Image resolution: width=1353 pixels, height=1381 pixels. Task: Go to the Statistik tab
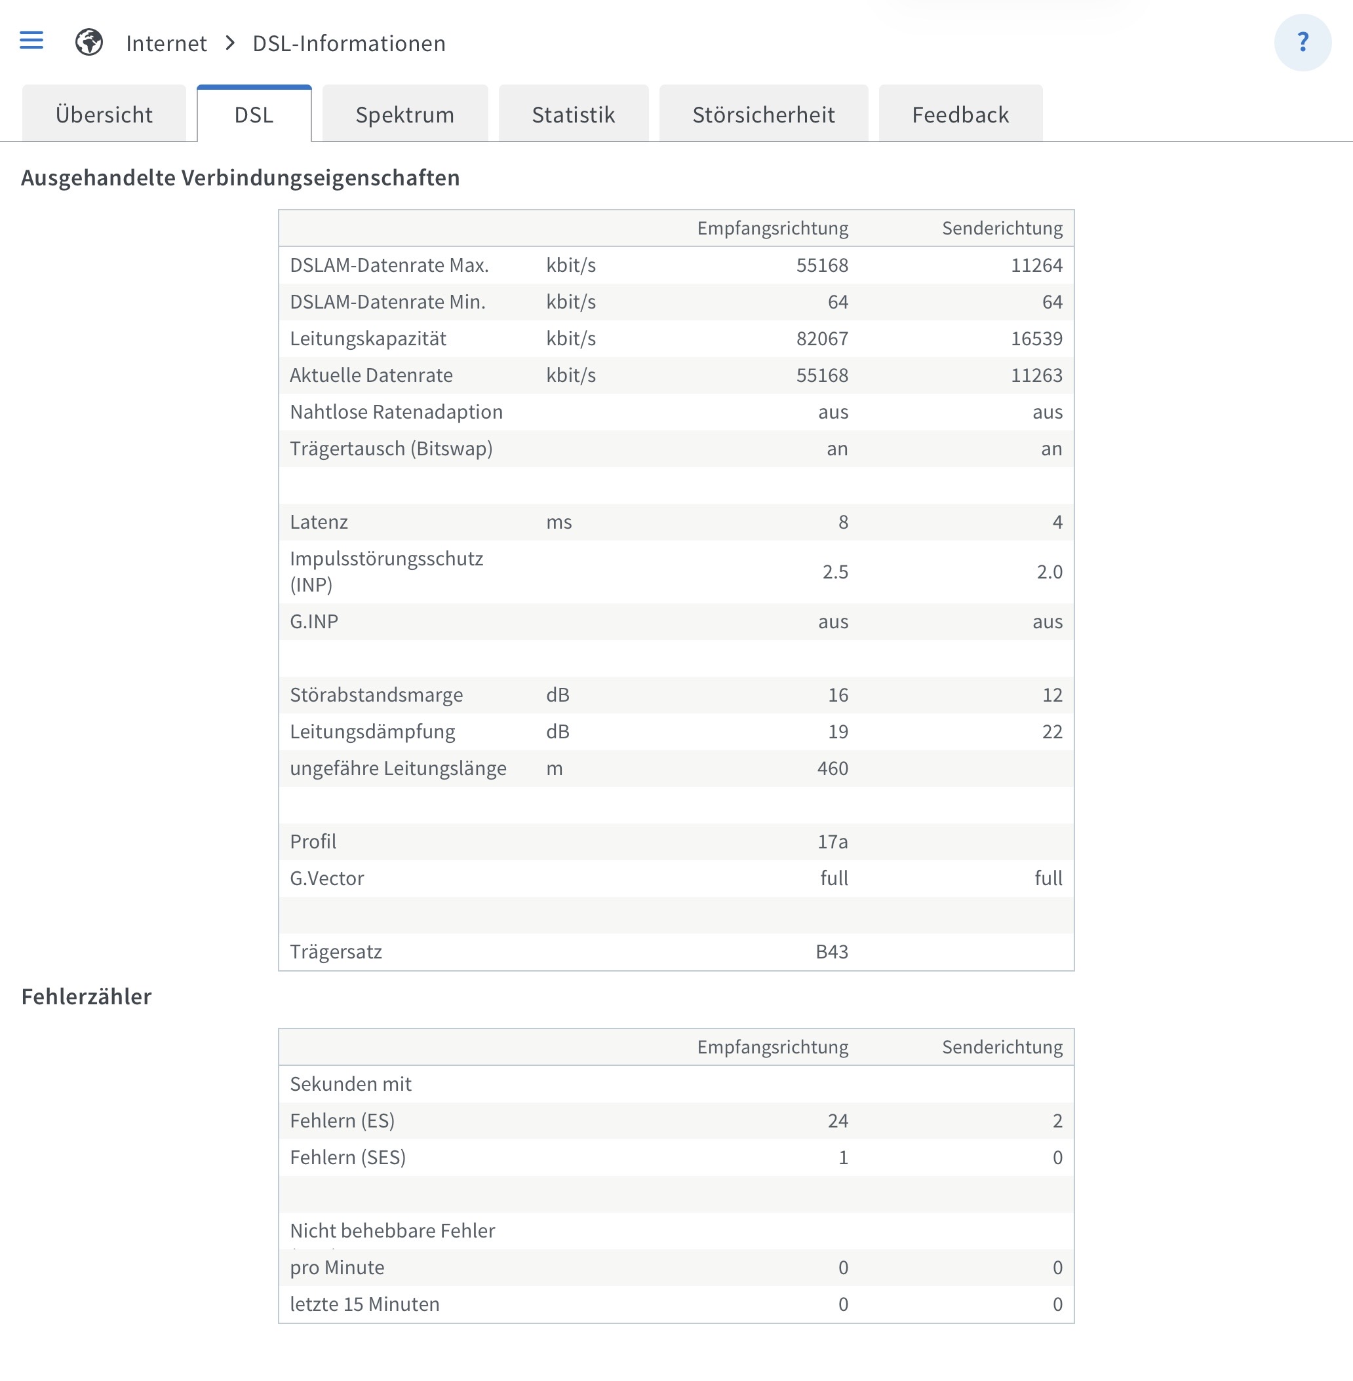[573, 114]
